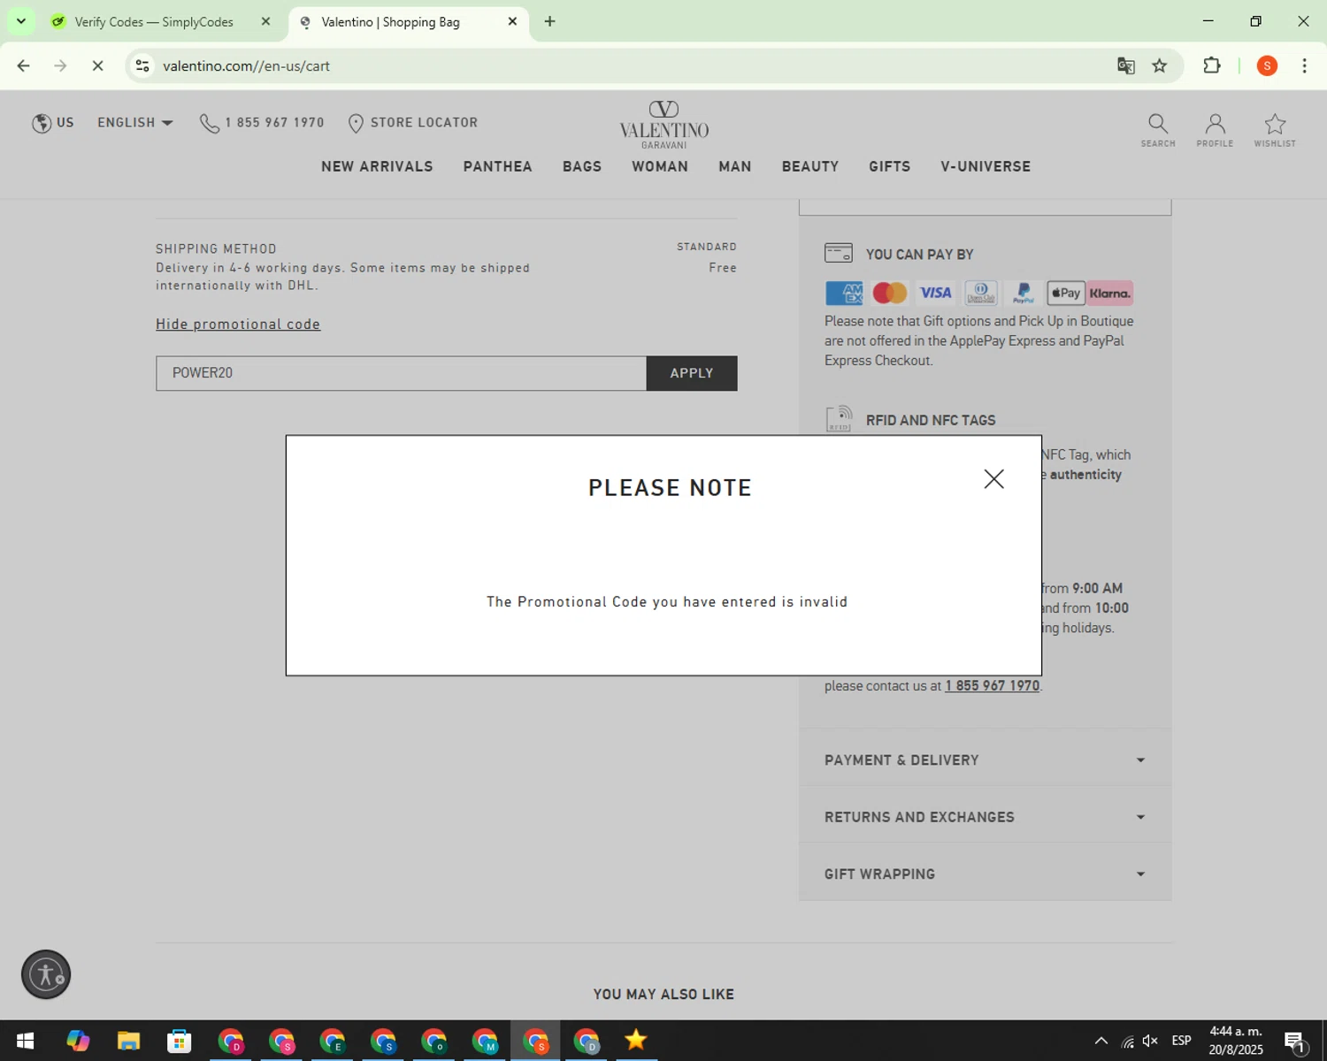Open the accessibility widget button
This screenshot has height=1061, width=1327.
[x=46, y=974]
